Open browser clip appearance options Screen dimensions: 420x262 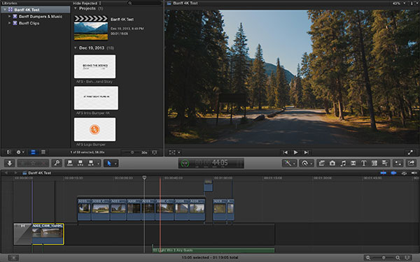pos(154,152)
